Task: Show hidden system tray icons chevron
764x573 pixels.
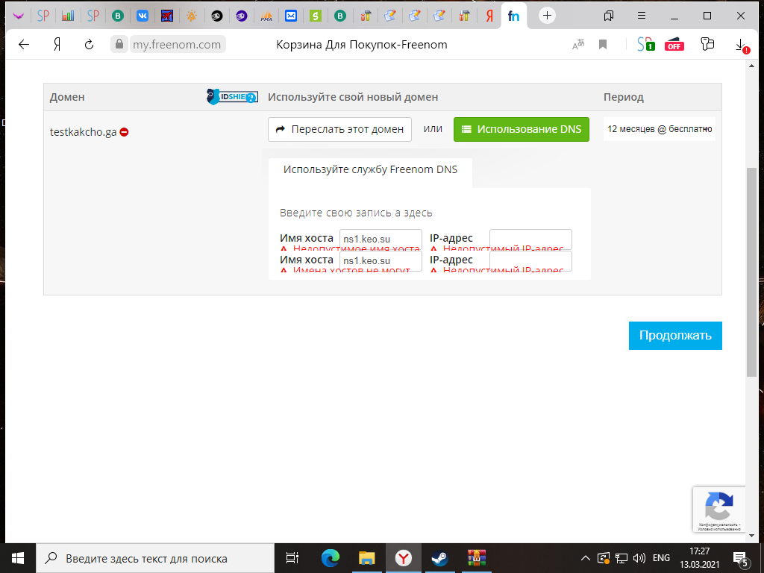Action: pos(586,558)
